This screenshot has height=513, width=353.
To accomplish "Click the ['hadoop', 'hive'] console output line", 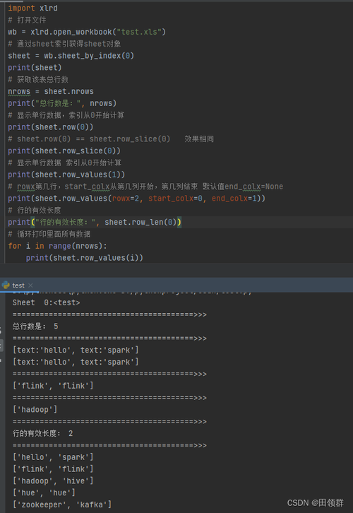I will [53, 481].
